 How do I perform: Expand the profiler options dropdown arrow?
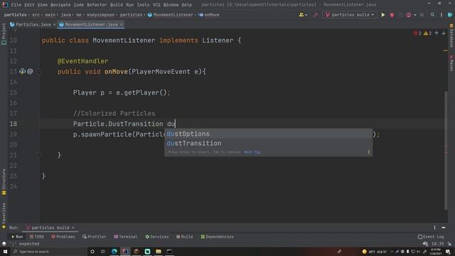415,15
